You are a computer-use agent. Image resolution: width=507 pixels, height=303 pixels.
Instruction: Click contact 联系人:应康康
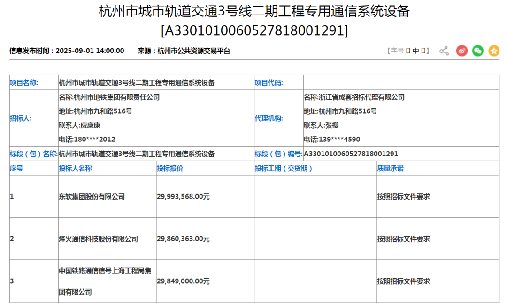click(x=79, y=125)
